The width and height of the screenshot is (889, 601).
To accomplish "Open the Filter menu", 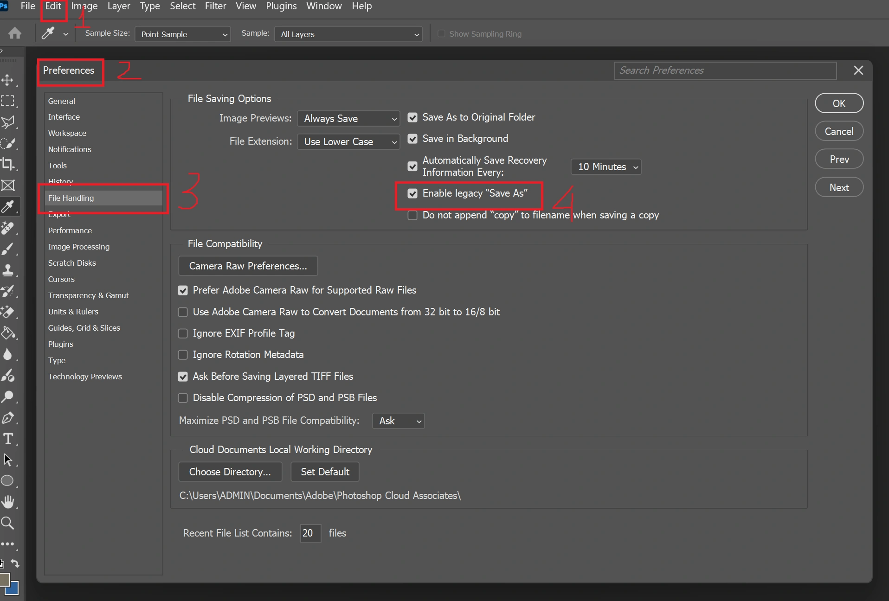I will [x=215, y=6].
